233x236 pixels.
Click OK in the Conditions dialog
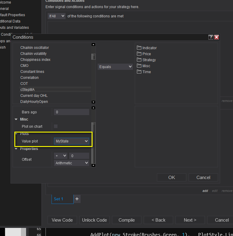click(x=172, y=178)
